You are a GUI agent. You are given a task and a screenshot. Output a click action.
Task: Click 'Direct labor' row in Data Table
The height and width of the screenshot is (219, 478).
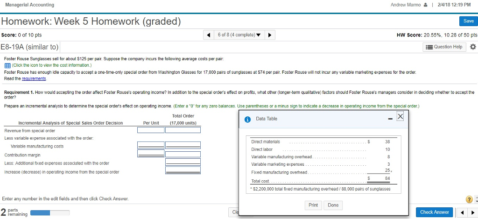(321, 149)
